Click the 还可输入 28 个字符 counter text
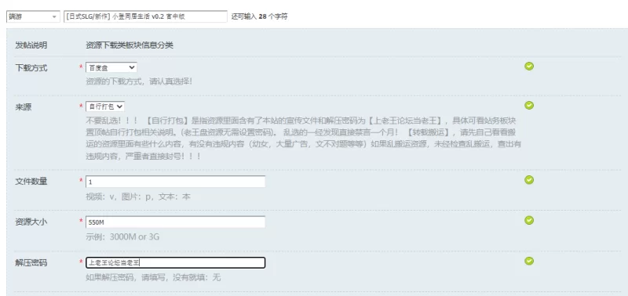Image resolution: width=628 pixels, height=296 pixels. coord(260,16)
